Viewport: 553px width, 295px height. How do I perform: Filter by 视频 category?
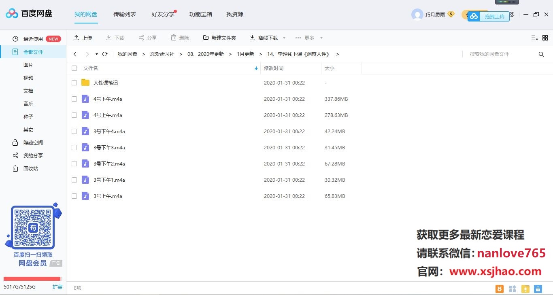pyautogui.click(x=28, y=78)
